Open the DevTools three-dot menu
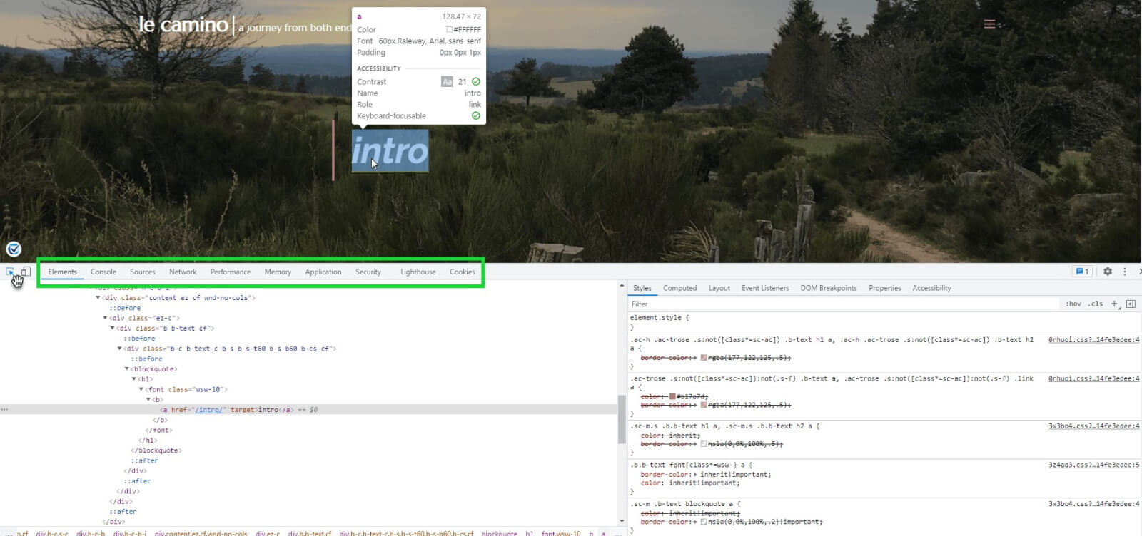Screen dimensions: 1142x536 point(1125,272)
